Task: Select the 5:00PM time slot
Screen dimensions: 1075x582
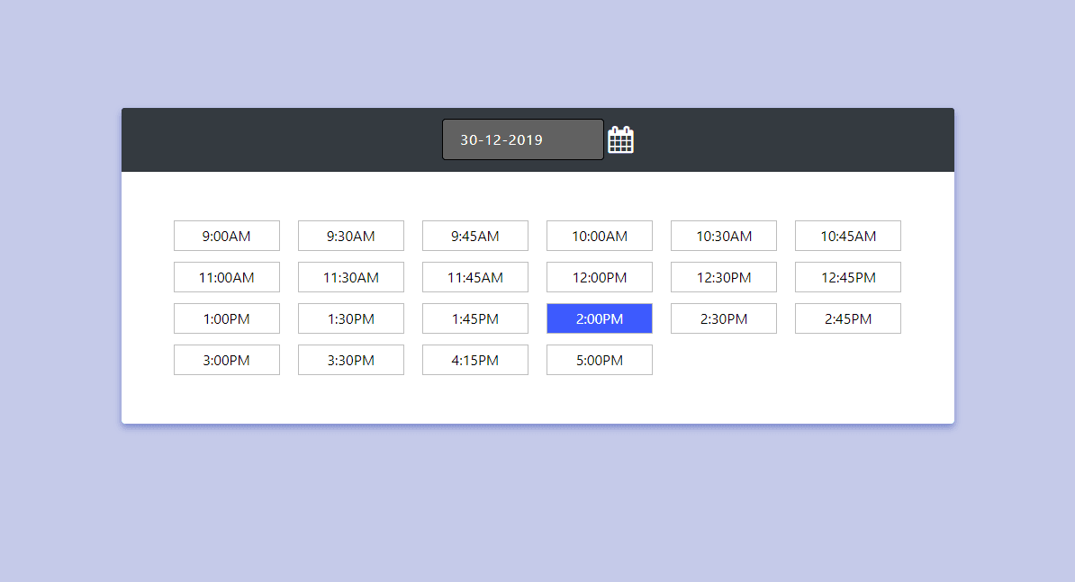Action: pos(600,360)
